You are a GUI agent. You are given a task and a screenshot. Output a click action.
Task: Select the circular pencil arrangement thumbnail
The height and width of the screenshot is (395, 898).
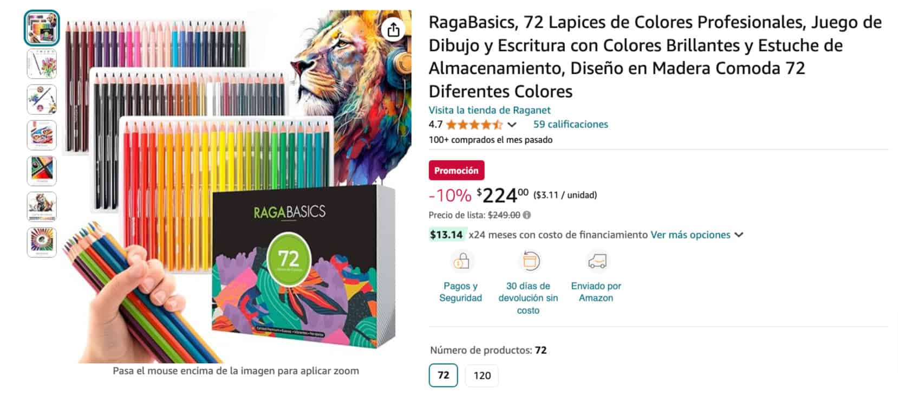tap(42, 242)
